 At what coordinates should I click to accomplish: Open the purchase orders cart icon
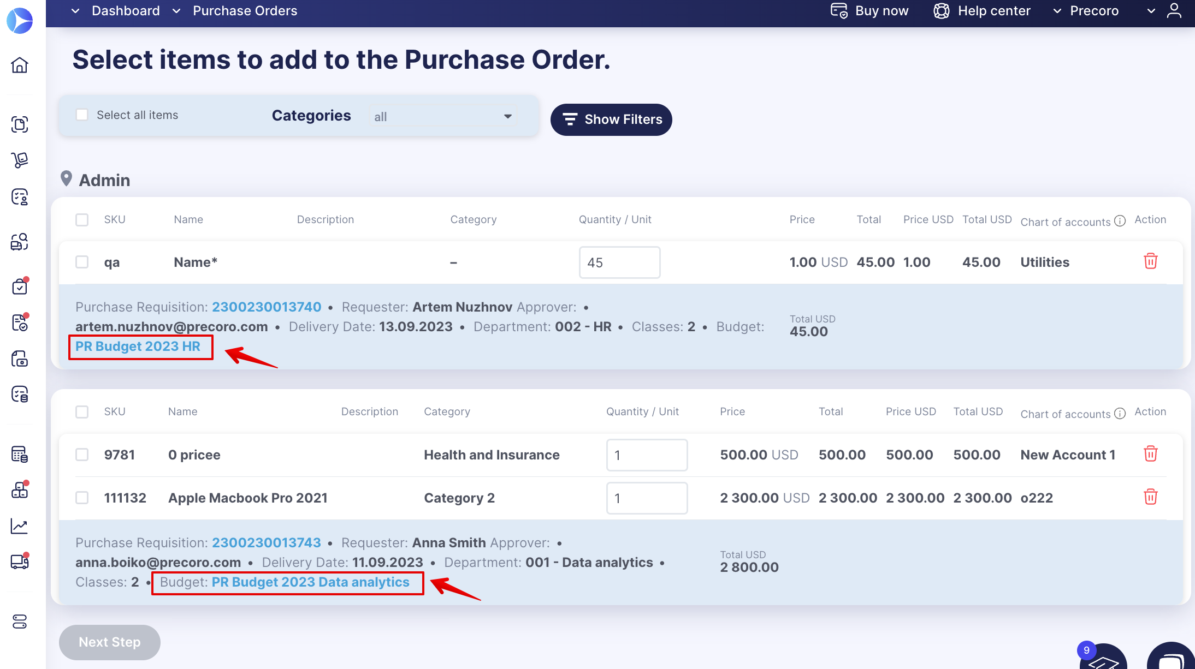(20, 160)
